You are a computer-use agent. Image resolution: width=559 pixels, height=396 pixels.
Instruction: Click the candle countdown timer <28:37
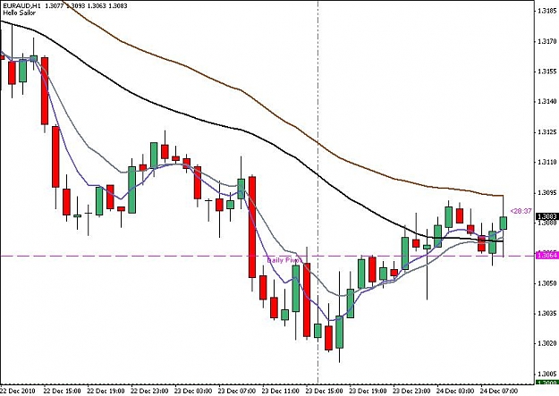pyautogui.click(x=521, y=211)
